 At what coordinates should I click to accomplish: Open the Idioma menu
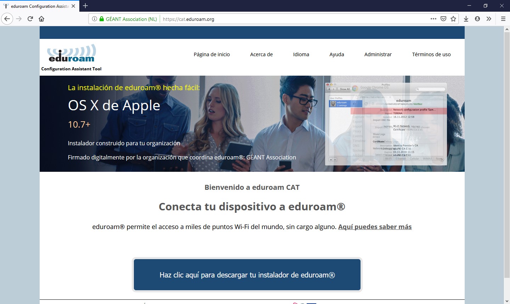pos(301,54)
